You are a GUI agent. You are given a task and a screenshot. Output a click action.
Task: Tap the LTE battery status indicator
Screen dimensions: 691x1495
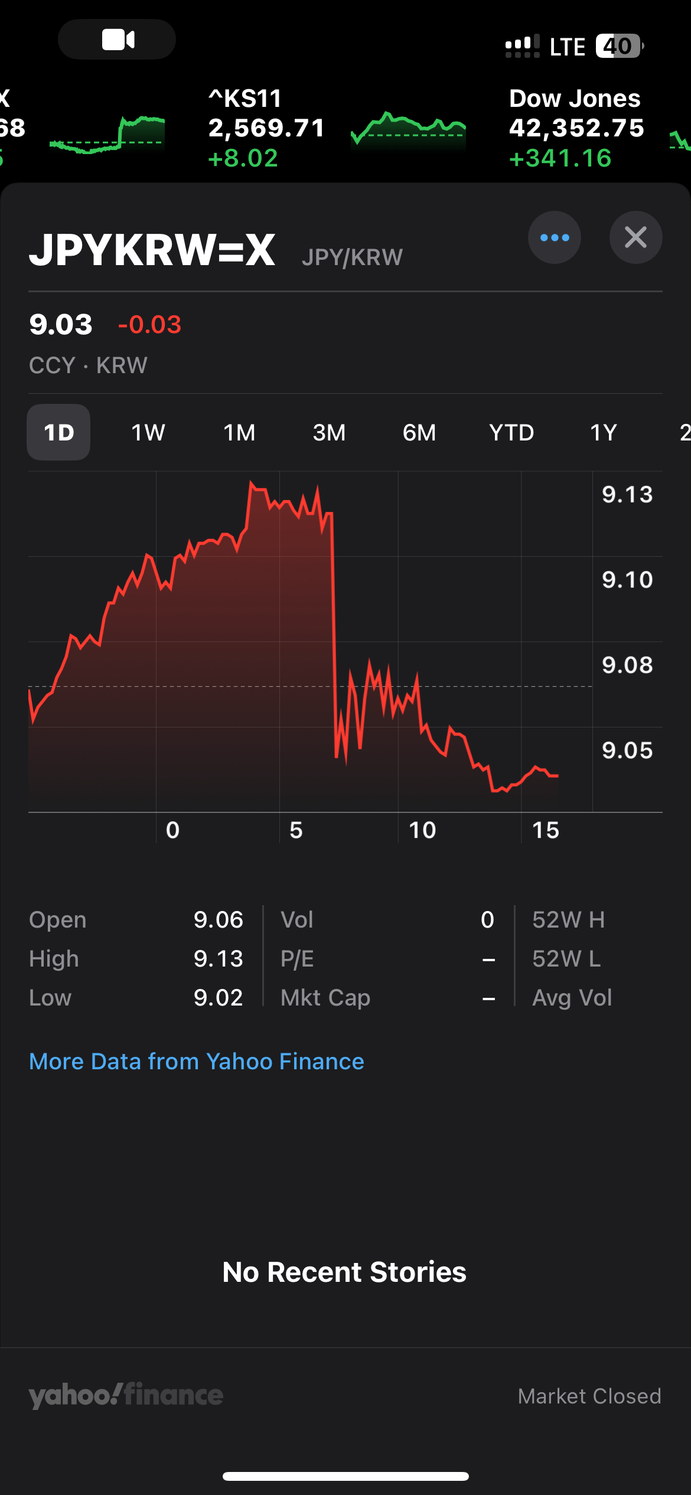[618, 46]
